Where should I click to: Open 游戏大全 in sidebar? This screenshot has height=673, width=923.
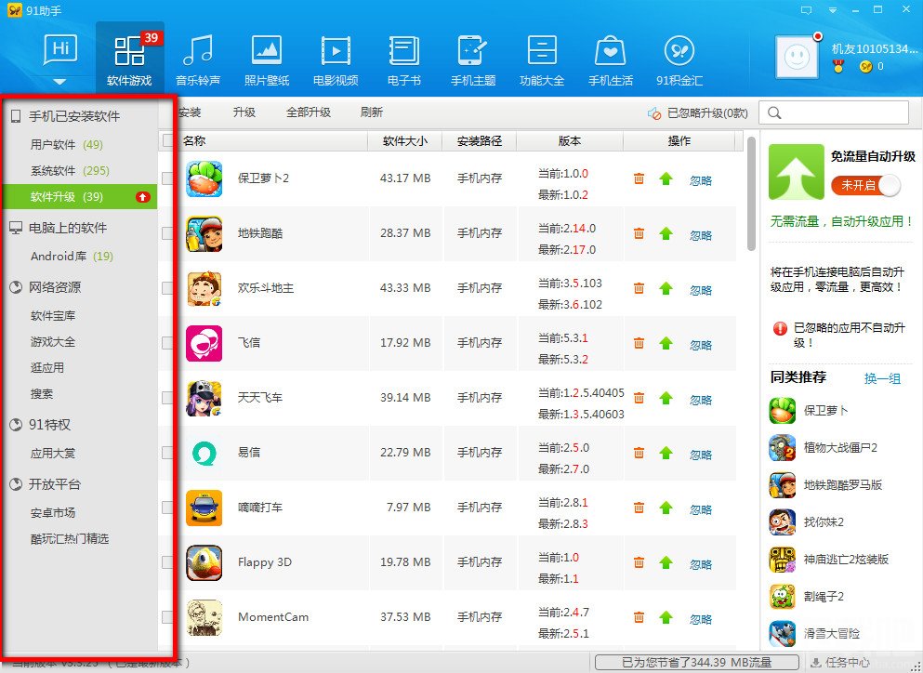(53, 341)
